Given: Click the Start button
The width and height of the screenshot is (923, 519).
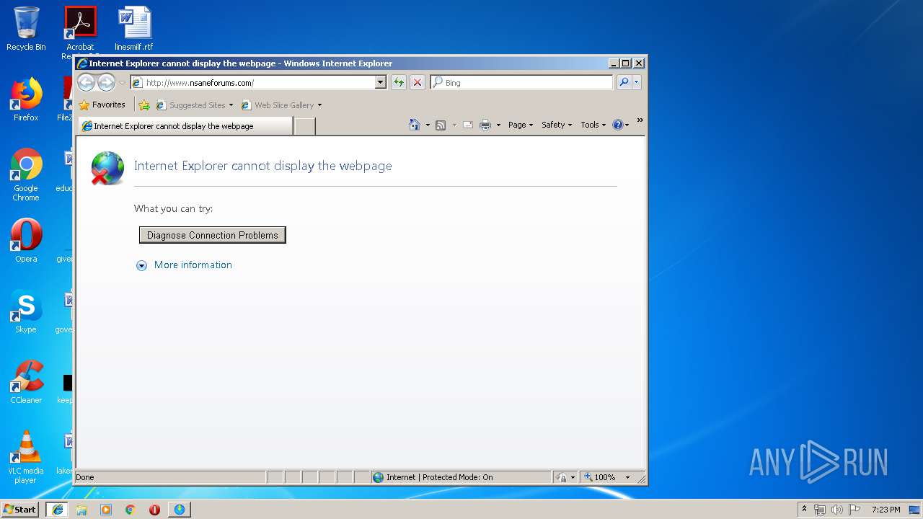Looking at the screenshot, I should click(20, 510).
